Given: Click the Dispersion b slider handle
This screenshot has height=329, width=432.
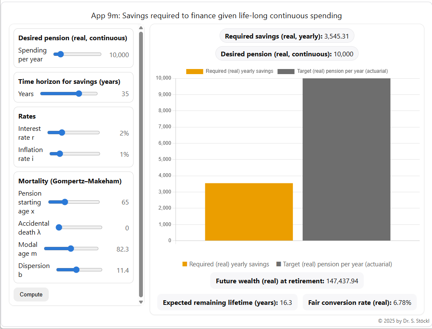Looking at the screenshot, I should click(x=75, y=270).
